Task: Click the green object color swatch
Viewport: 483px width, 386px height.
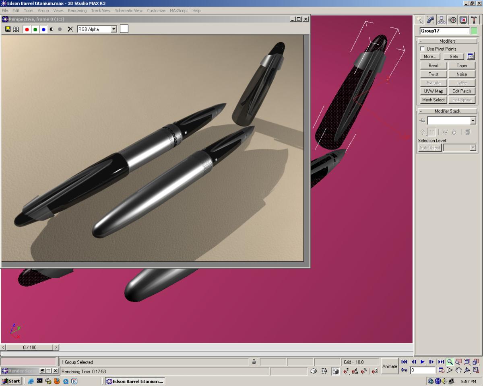Action: point(474,31)
